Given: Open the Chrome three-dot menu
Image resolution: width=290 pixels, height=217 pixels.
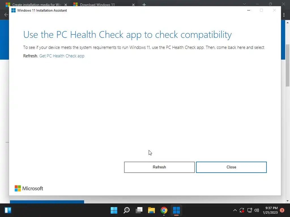Looking at the screenshot, I should click(x=284, y=15).
